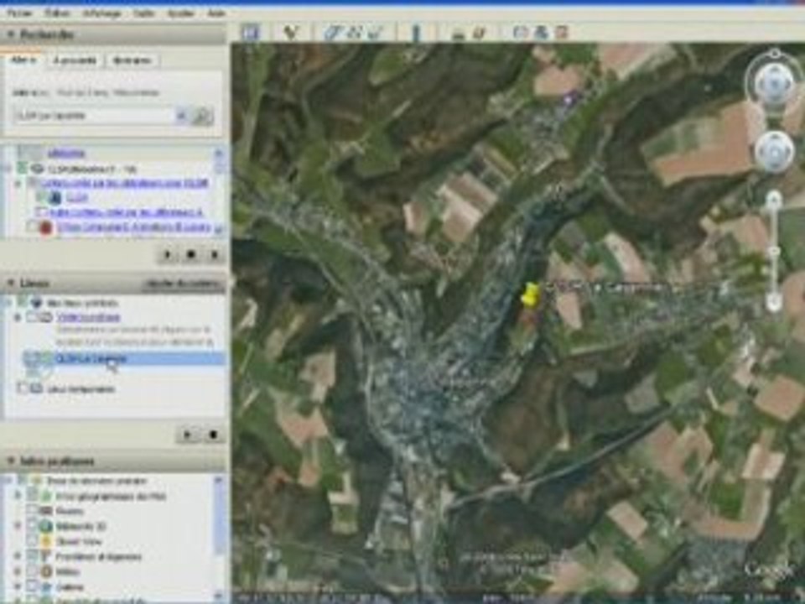Toggle the Lieux temporaires checkbox
This screenshot has width=805, height=604.
click(x=22, y=388)
